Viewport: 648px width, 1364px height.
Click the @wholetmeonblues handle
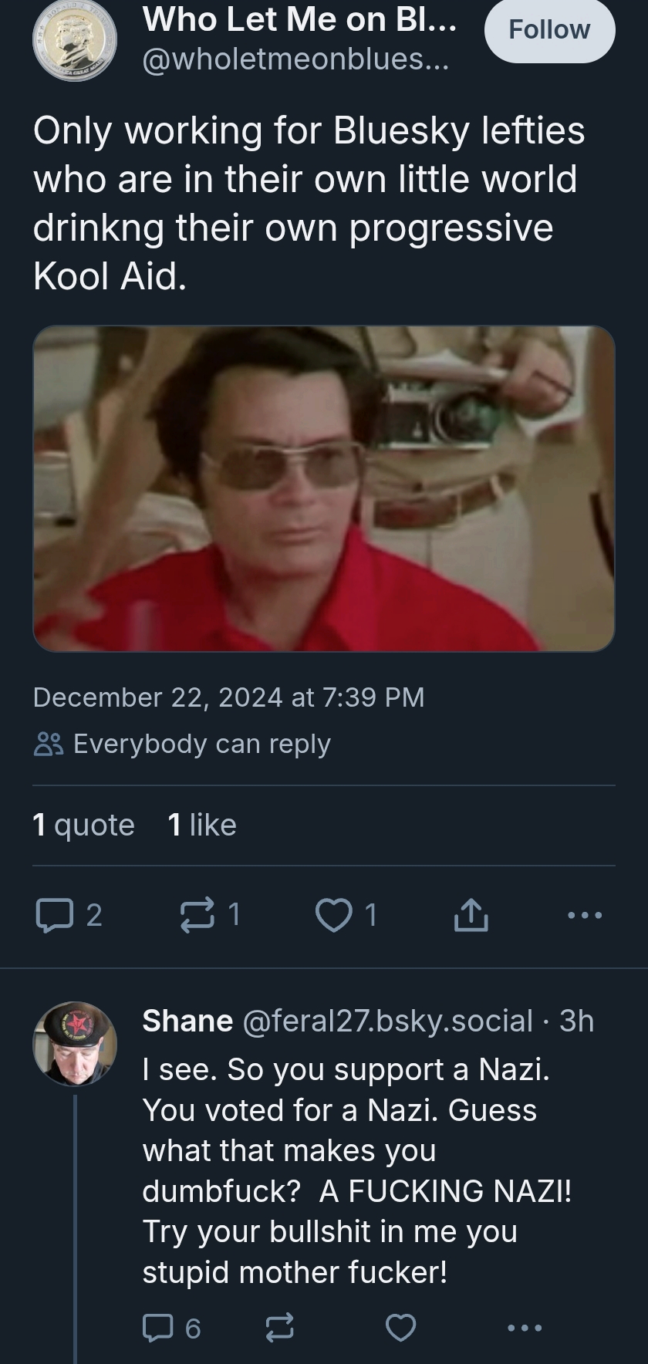(295, 59)
